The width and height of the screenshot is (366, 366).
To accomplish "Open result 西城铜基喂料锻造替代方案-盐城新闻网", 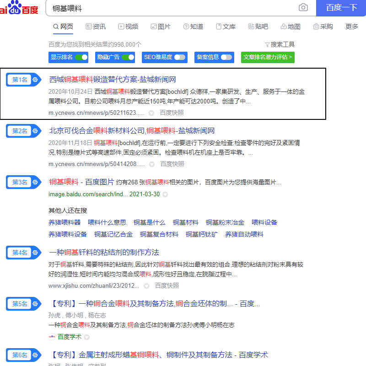I will [x=113, y=80].
